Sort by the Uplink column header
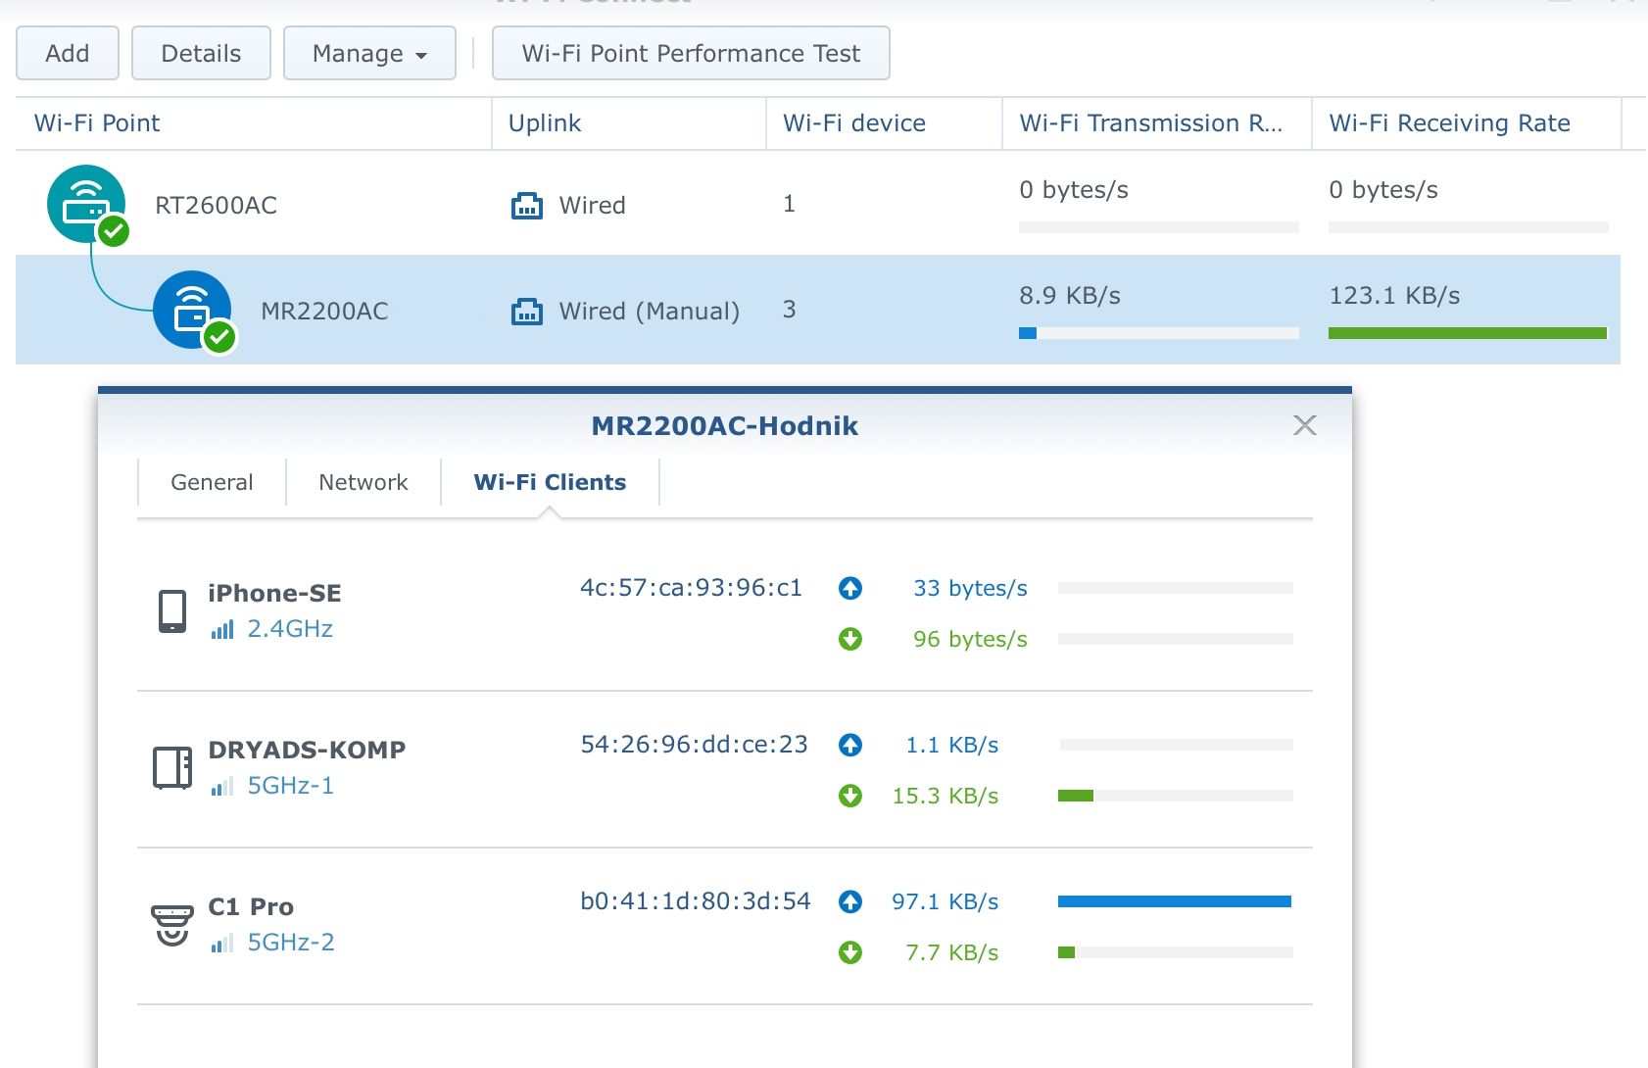Viewport: 1648px width, 1068px height. (629, 123)
